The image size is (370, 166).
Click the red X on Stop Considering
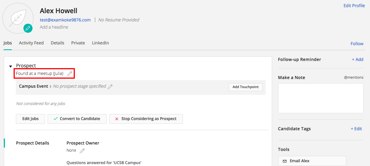(116, 119)
